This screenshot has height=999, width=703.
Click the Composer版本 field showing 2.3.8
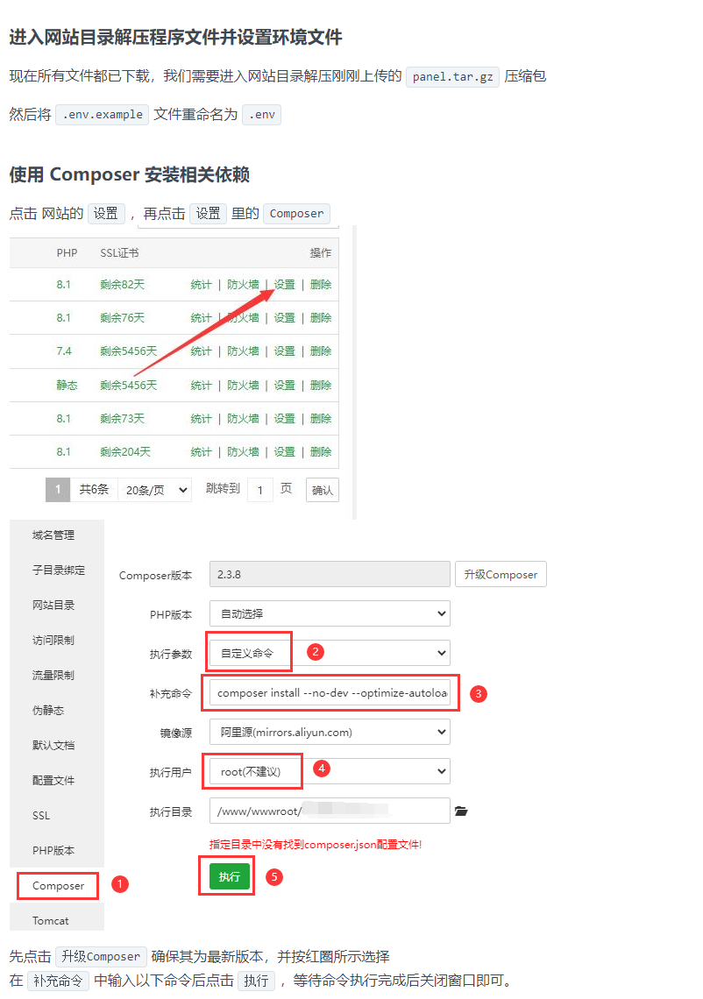[x=330, y=574]
